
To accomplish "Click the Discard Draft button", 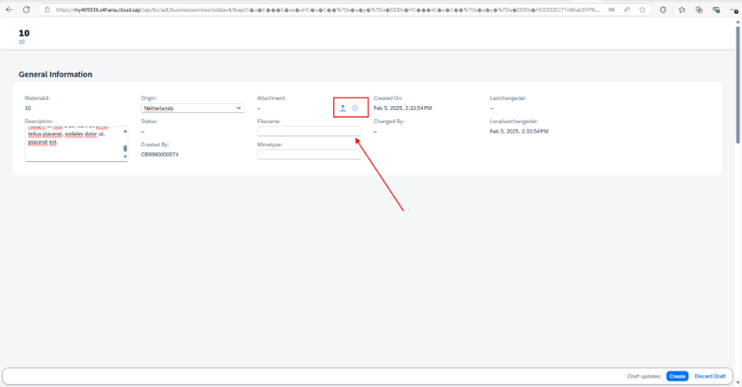I will coord(710,376).
